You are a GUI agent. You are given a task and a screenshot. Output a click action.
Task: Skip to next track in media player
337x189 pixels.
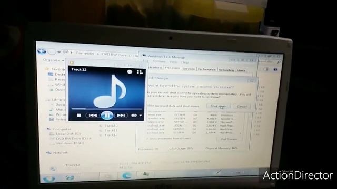tap(121, 115)
